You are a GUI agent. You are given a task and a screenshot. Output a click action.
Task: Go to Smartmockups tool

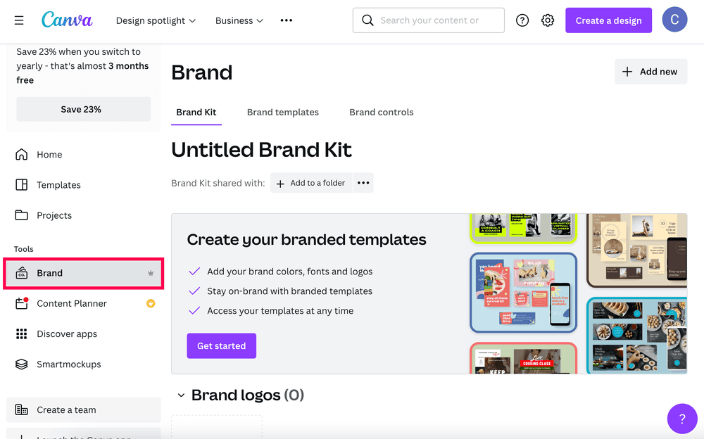coord(69,364)
